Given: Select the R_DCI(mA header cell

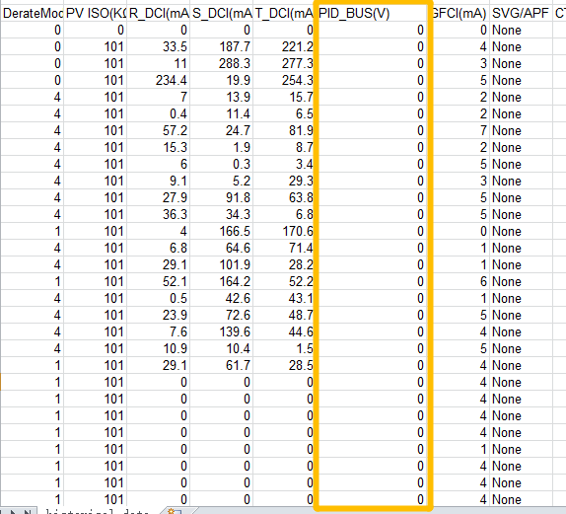Looking at the screenshot, I should click(x=159, y=14).
